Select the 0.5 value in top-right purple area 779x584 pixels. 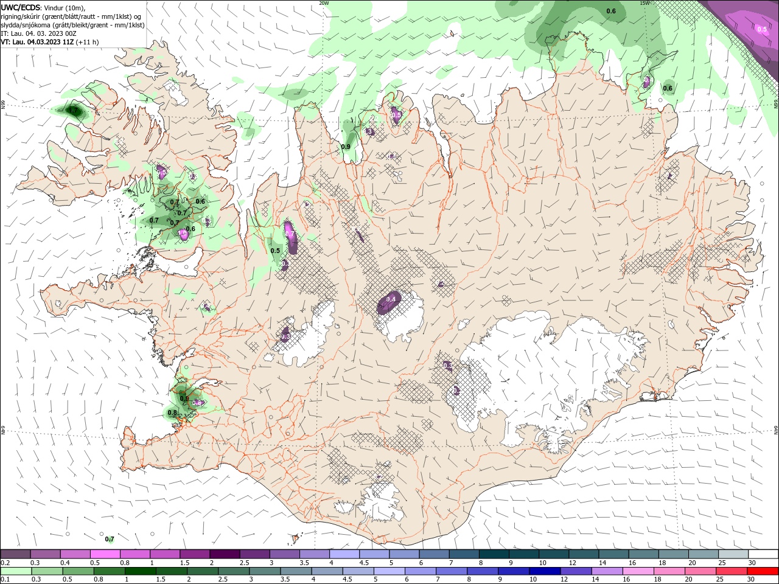pyautogui.click(x=762, y=29)
